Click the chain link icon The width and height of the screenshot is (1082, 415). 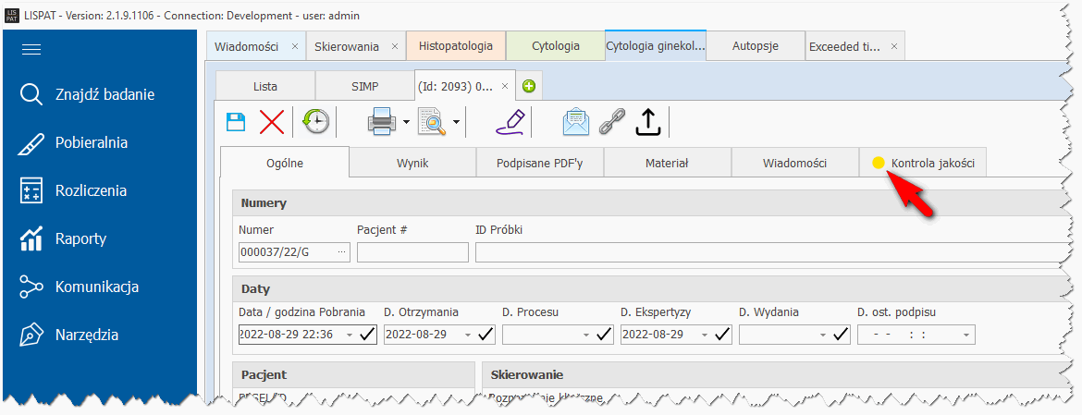coord(611,122)
